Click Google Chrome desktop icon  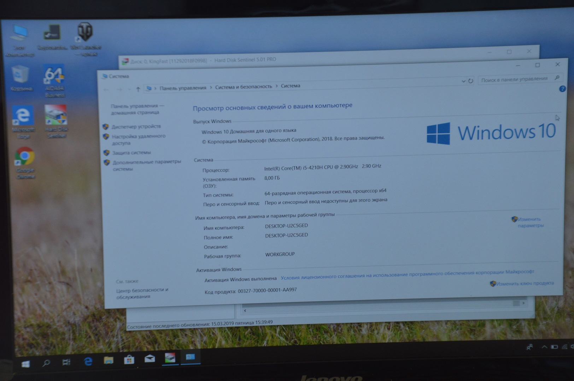point(25,163)
